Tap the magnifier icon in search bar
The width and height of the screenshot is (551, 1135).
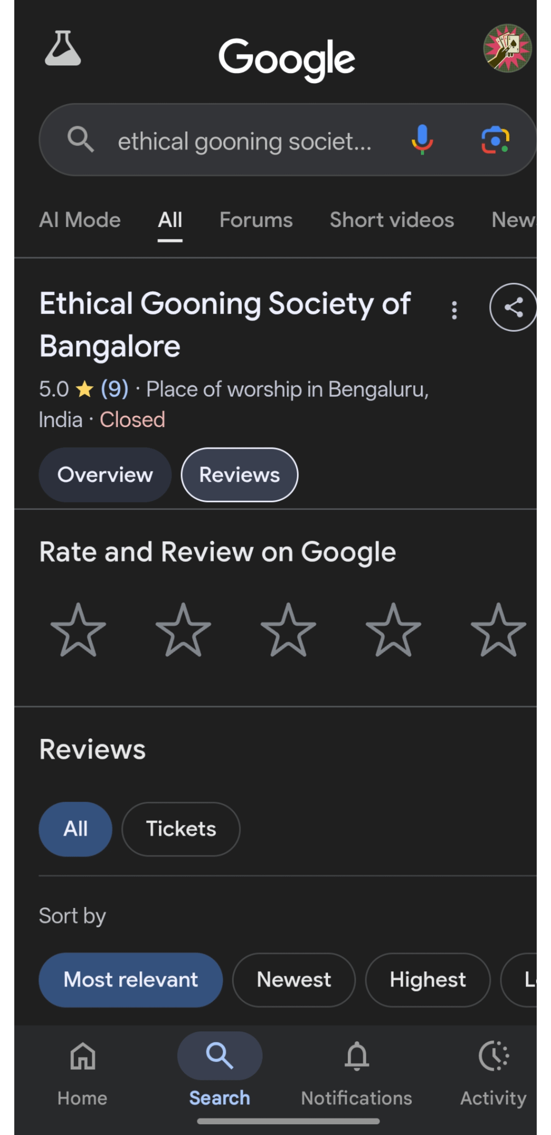pos(81,139)
